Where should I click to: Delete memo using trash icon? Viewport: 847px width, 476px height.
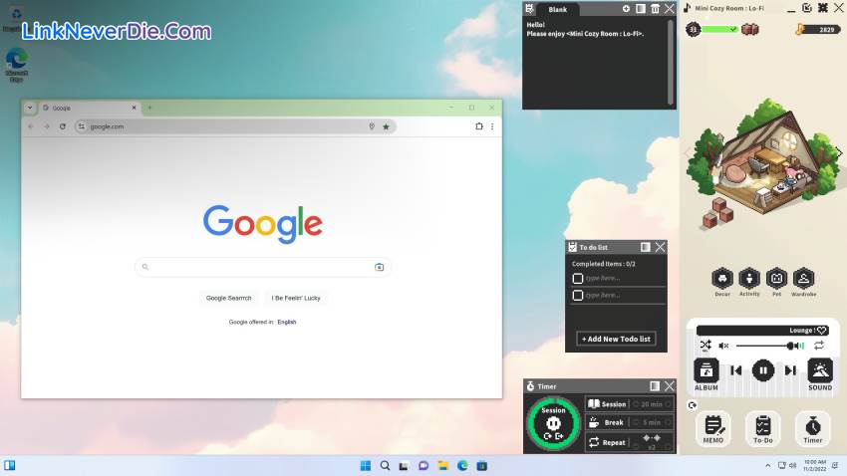pos(655,9)
